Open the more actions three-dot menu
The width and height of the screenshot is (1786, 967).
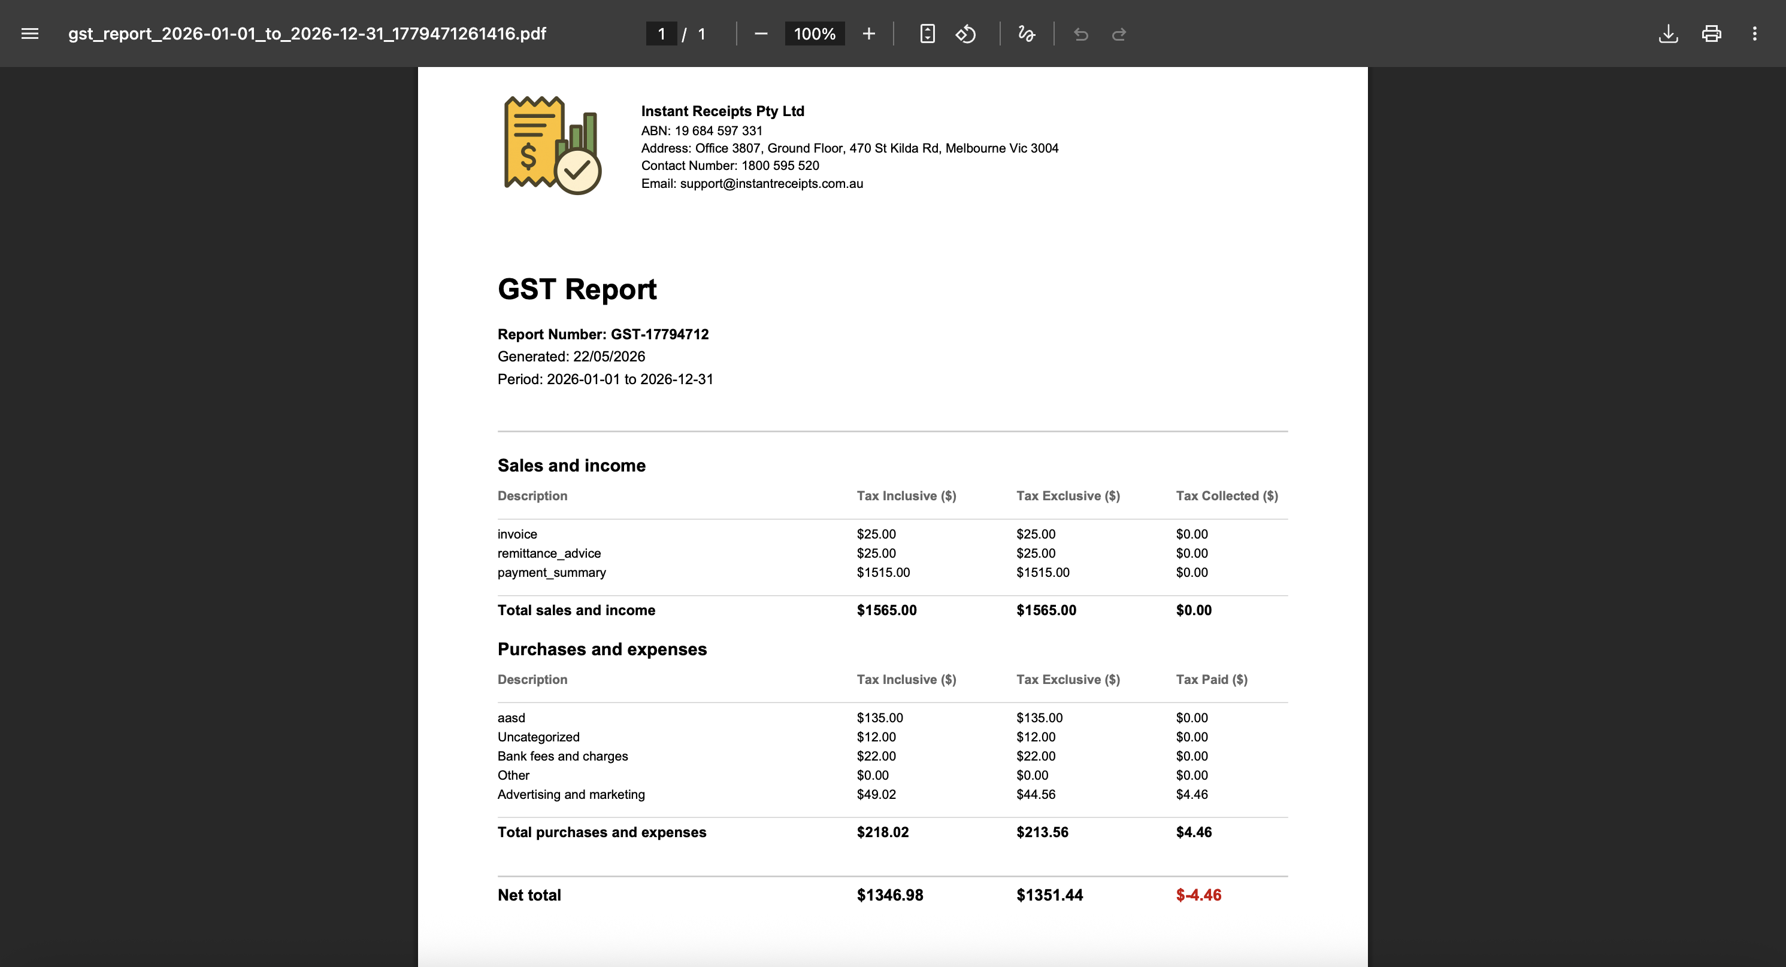point(1755,34)
